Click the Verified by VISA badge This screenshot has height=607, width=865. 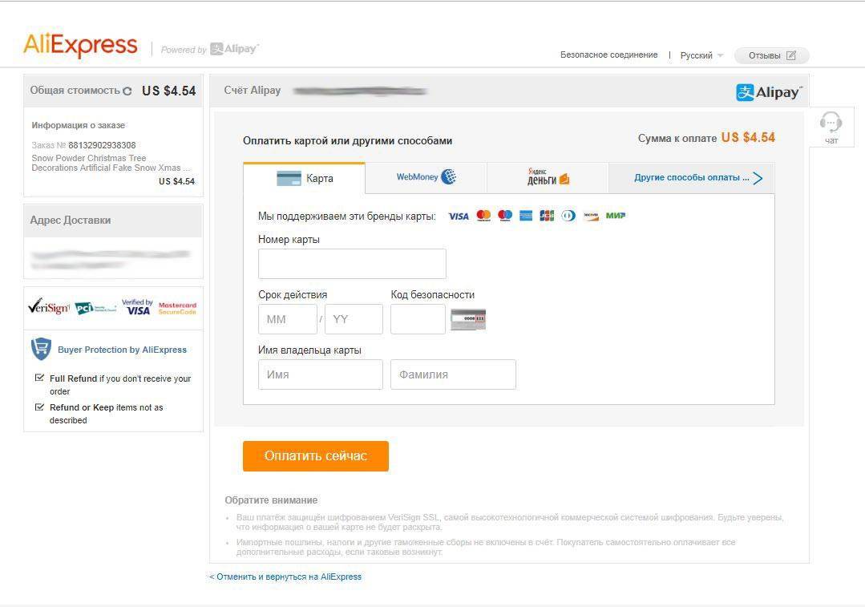point(137,307)
